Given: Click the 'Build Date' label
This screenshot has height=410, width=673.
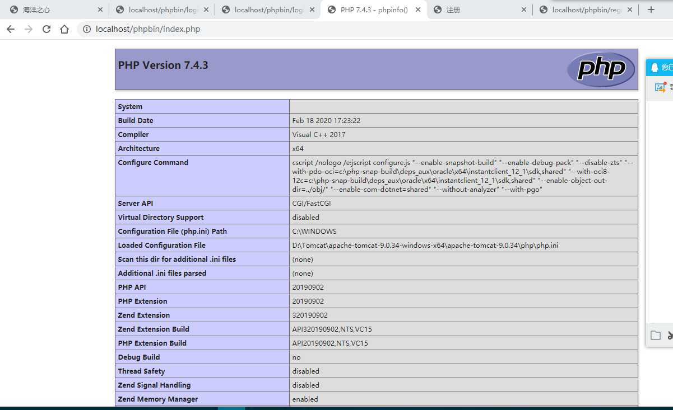Looking at the screenshot, I should click(136, 120).
